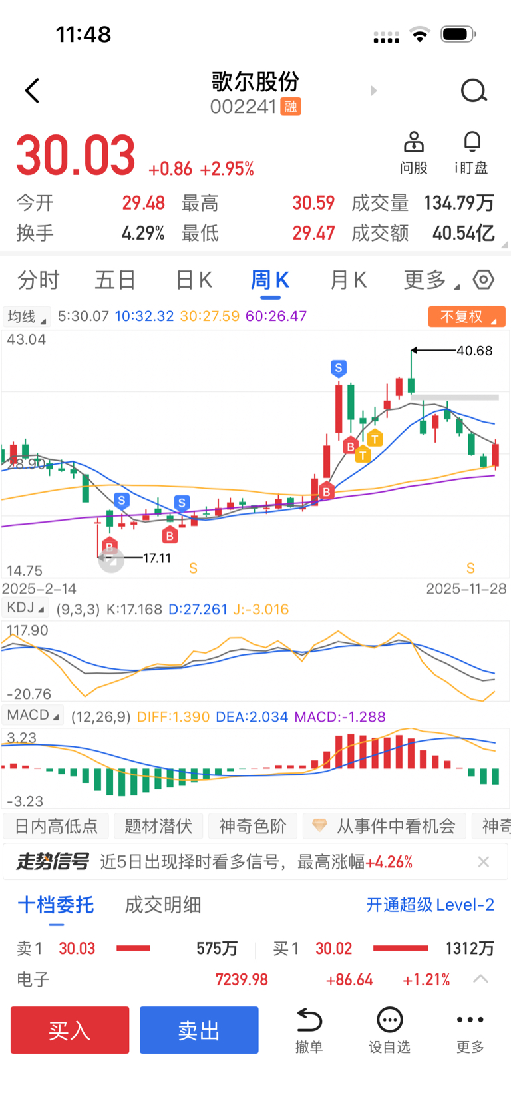Switch to the 五日 tab
511x1107 pixels.
115,280
